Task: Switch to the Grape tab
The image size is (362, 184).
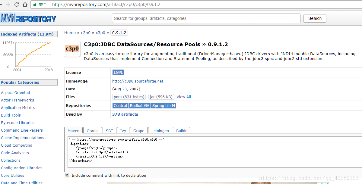Action: (139, 131)
